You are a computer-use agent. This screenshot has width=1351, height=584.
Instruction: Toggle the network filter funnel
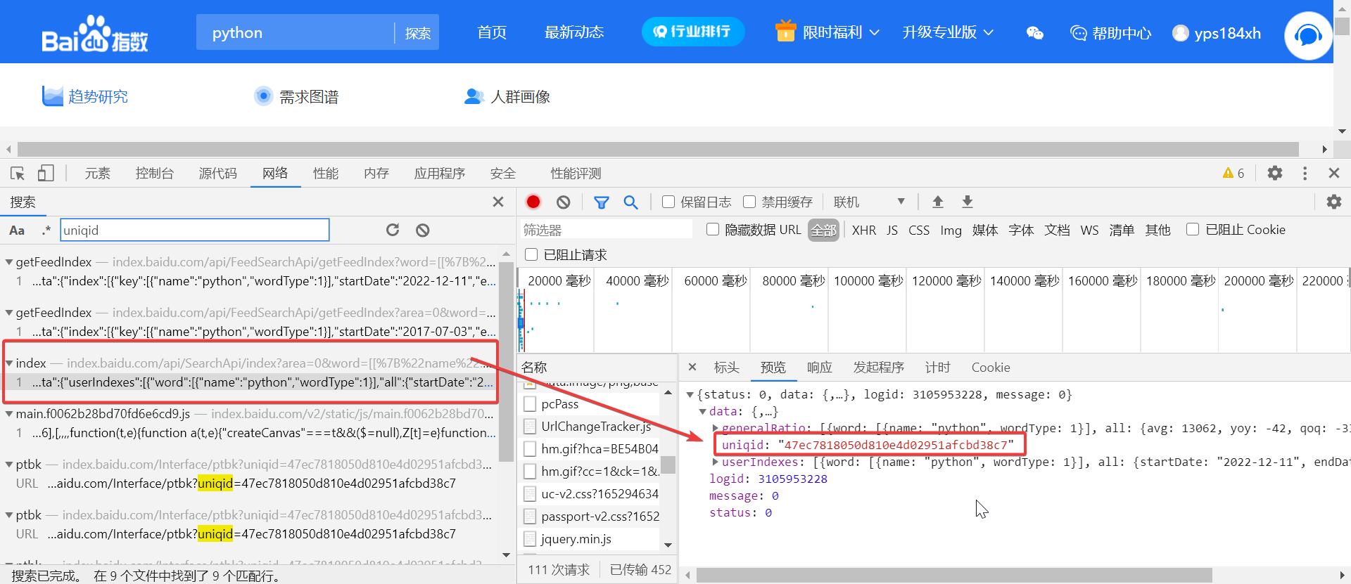[x=602, y=202]
